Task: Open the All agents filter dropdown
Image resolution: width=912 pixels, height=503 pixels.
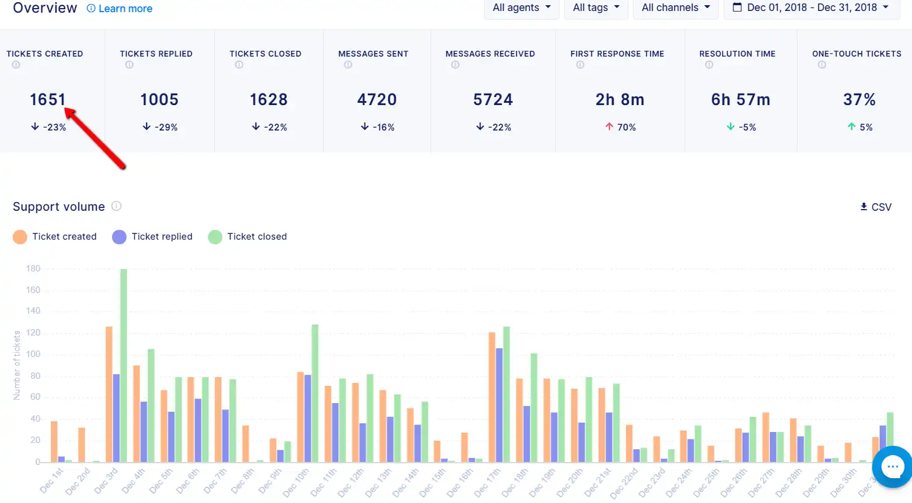Action: point(522,8)
